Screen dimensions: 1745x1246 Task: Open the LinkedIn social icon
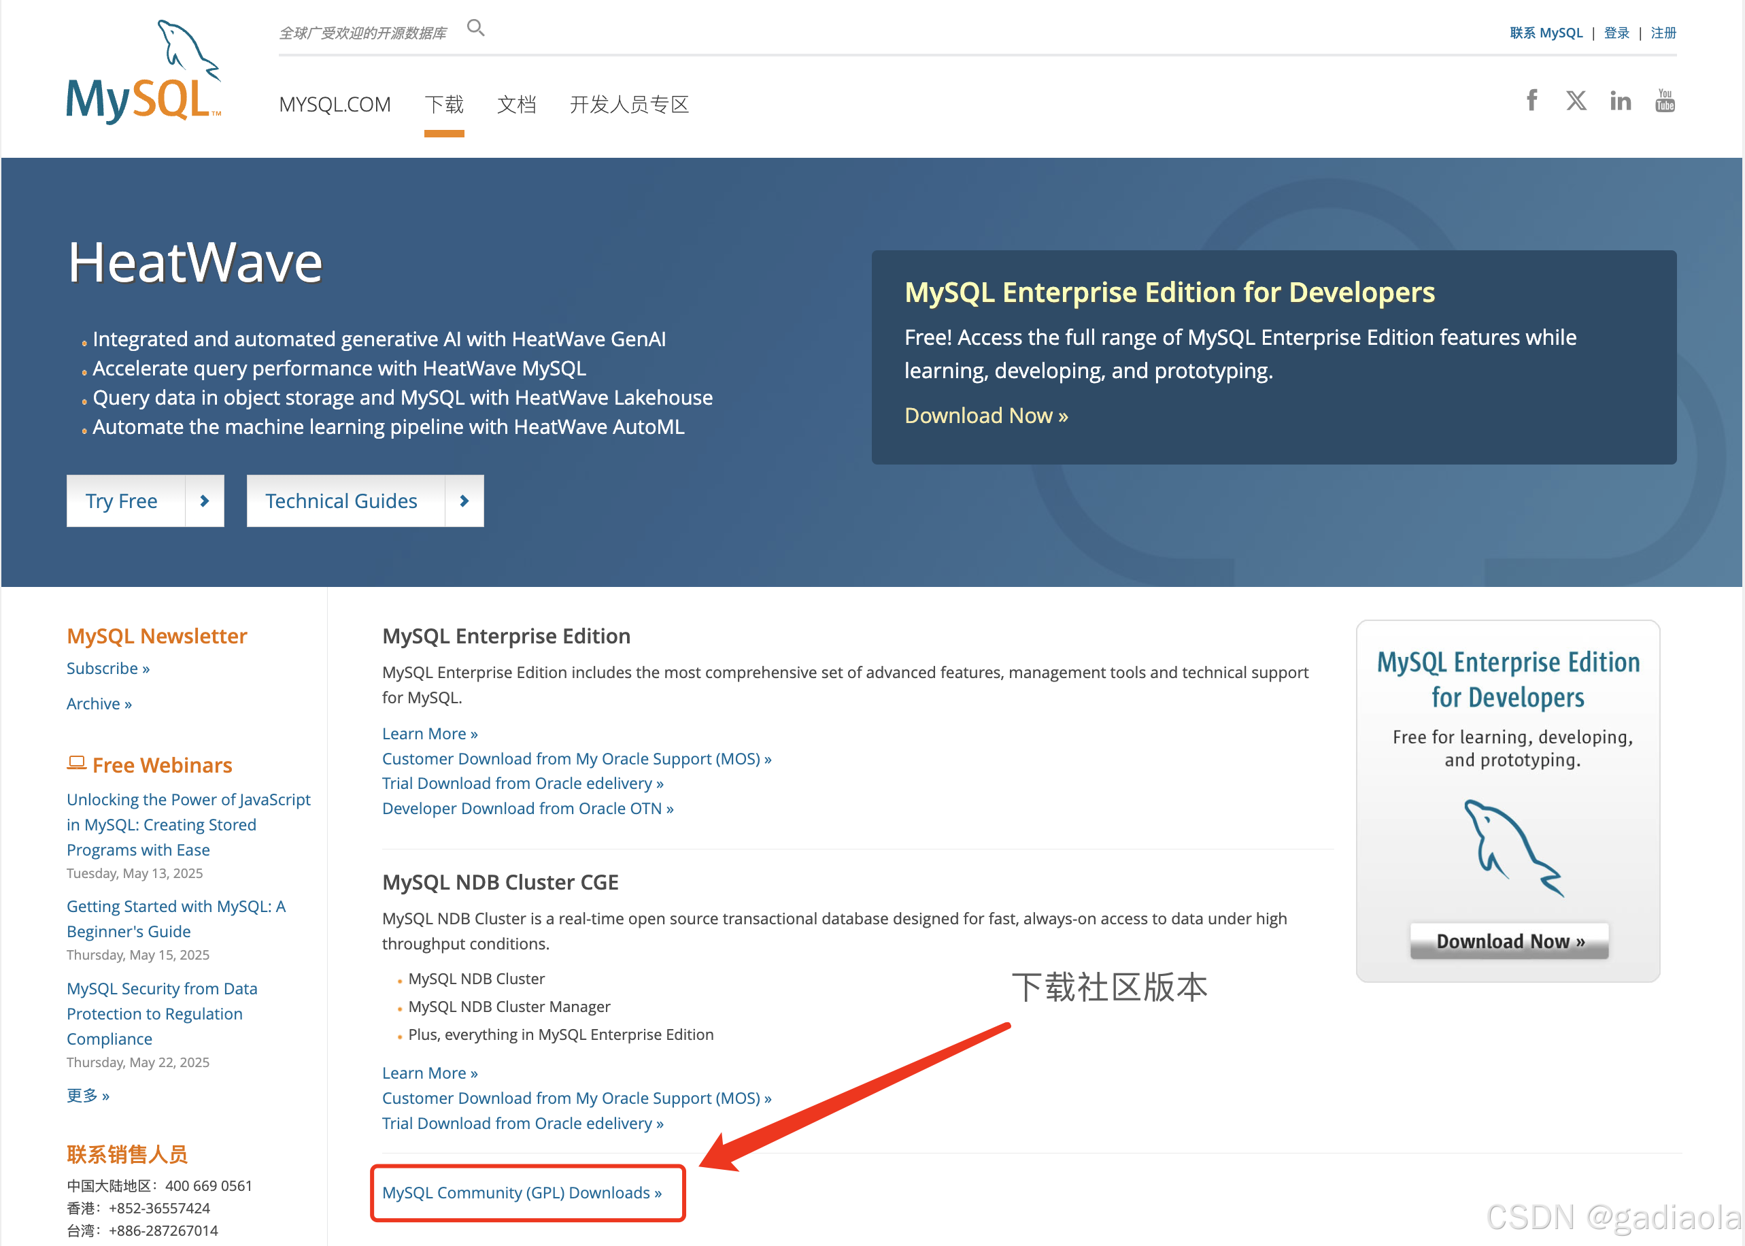(1620, 101)
